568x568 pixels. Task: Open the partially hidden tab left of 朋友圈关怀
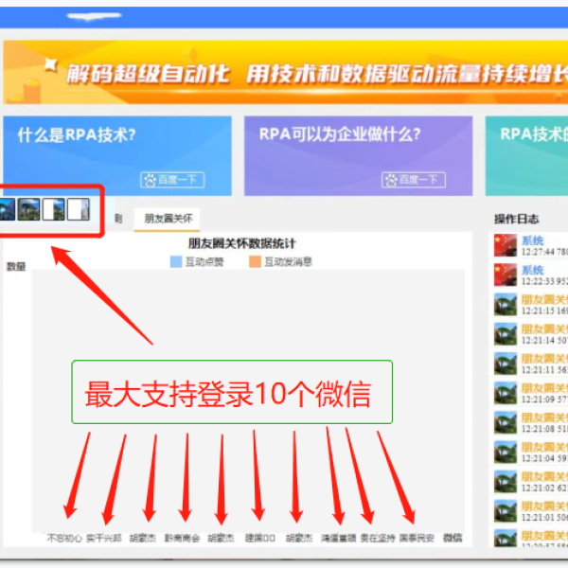coord(118,218)
